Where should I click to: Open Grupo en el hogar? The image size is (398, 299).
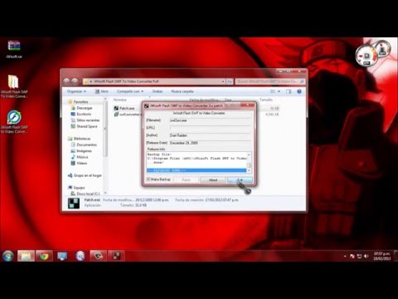[85, 175]
